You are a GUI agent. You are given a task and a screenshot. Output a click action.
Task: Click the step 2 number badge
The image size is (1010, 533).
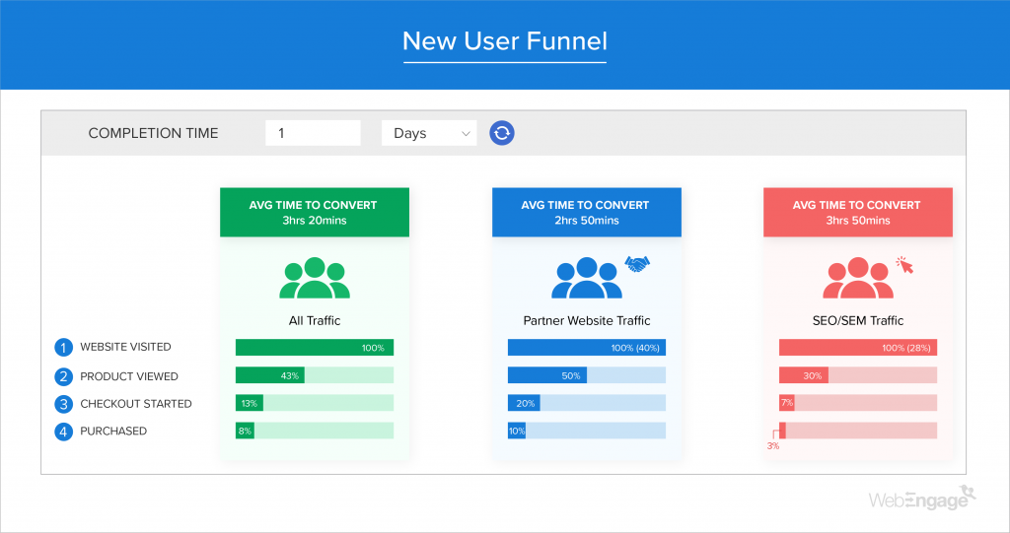(x=63, y=376)
